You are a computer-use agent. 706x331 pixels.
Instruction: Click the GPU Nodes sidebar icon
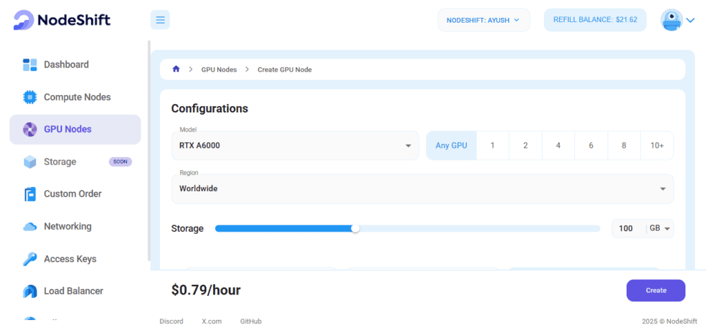click(x=30, y=129)
